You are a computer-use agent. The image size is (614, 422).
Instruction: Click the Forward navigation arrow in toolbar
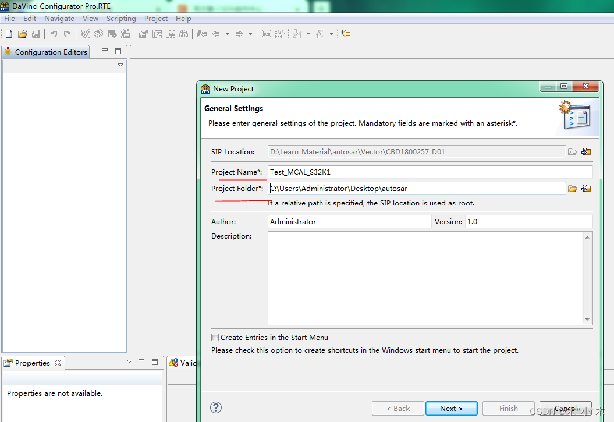[x=239, y=34]
